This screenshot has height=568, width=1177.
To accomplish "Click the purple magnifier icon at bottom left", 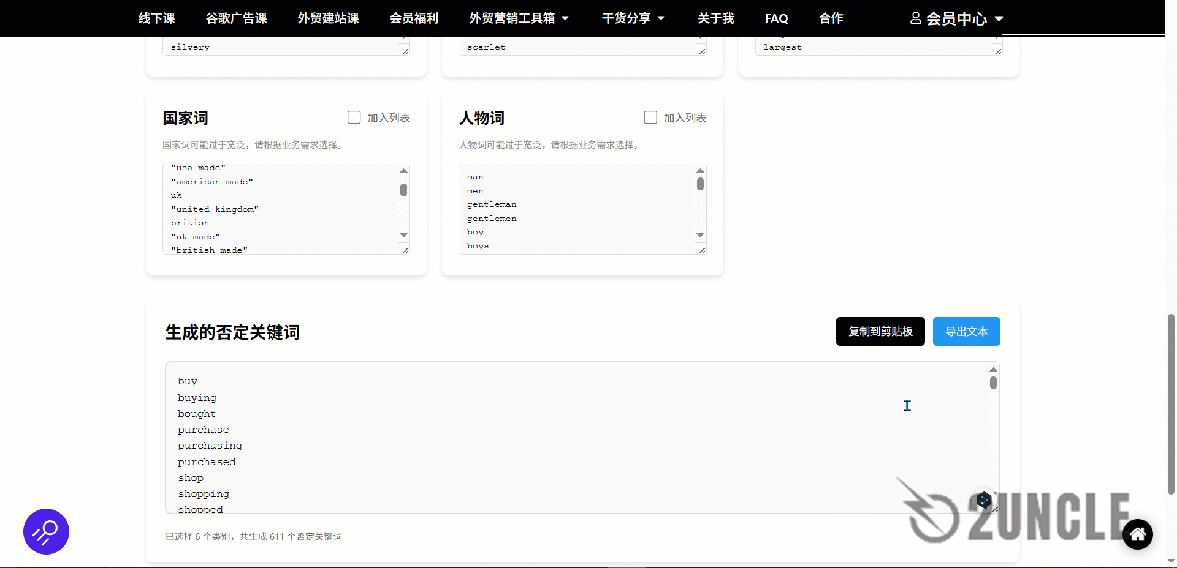I will pyautogui.click(x=46, y=531).
